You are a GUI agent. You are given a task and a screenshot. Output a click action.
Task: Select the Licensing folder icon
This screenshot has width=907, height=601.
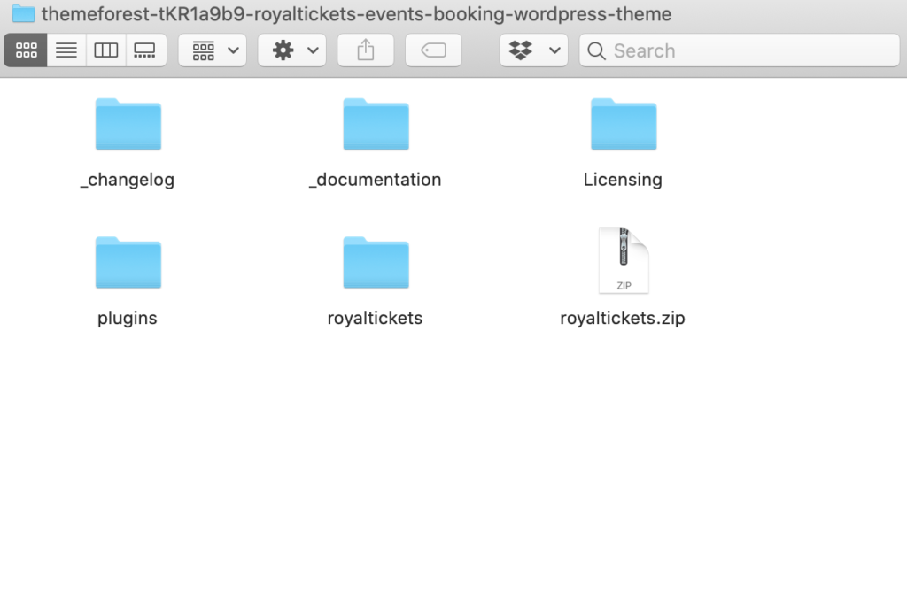624,124
